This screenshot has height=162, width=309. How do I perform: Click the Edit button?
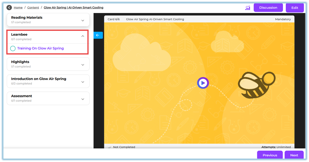point(294,8)
